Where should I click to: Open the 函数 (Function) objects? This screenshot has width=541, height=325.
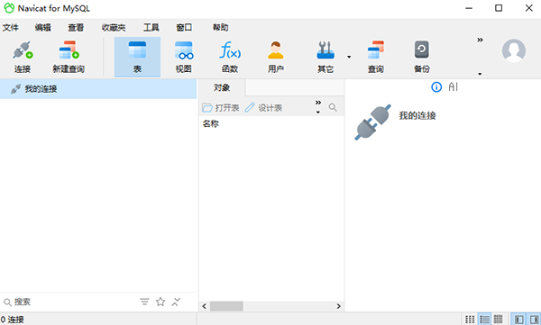[230, 57]
